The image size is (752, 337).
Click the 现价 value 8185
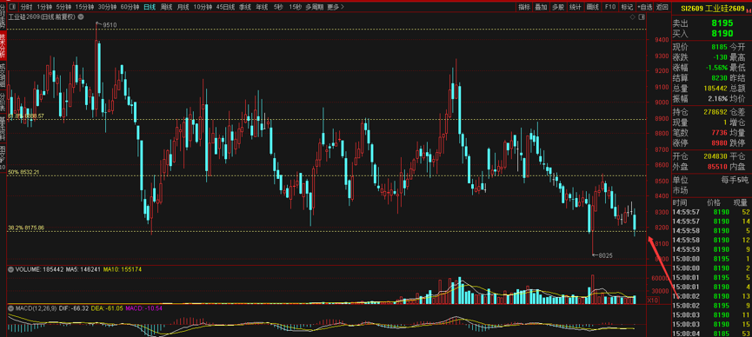tap(719, 47)
